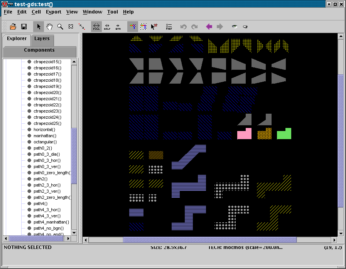This screenshot has height=269, width=346.
Task: Open the Help menu
Action: point(128,12)
